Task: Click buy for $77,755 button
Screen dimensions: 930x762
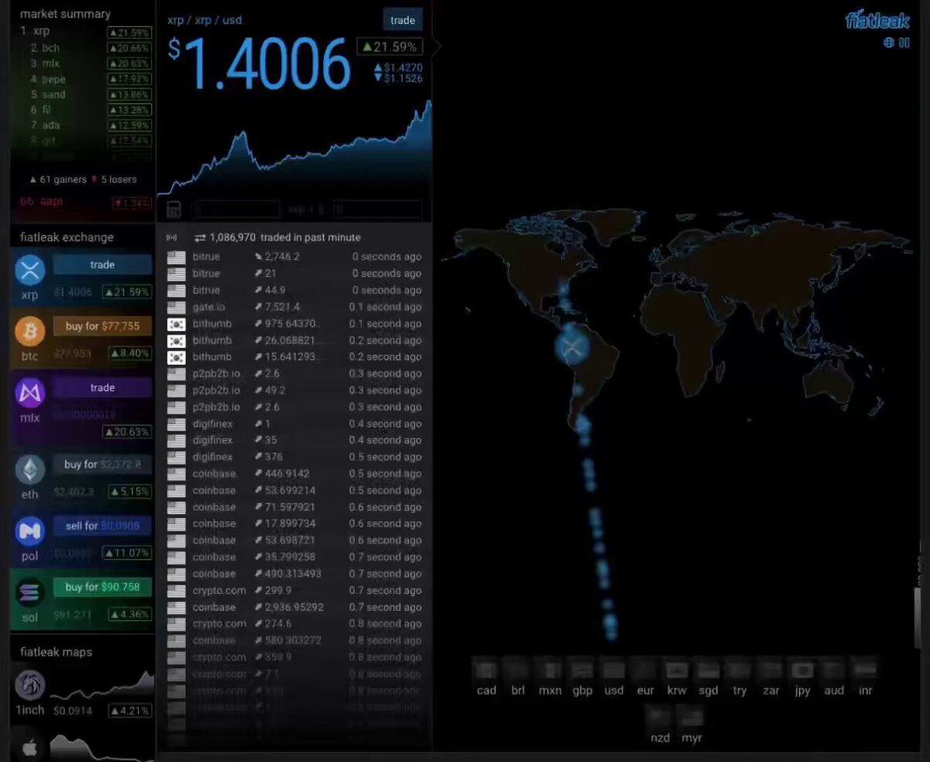Action: (102, 326)
